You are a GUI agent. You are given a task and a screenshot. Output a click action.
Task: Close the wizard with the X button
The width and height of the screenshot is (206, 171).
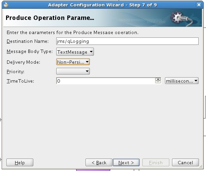tap(199, 5)
